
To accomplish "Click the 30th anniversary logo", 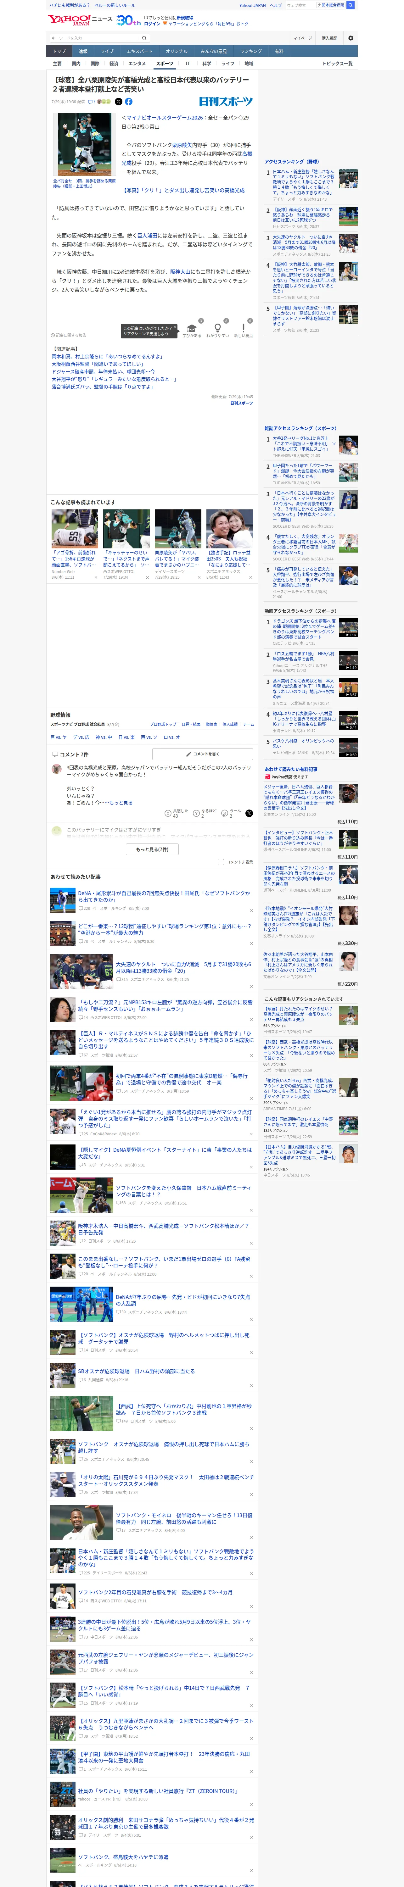I will click(128, 20).
